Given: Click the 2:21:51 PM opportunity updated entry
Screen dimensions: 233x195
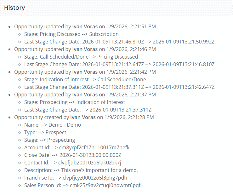Looking at the screenshot, I should pyautogui.click(x=85, y=26).
